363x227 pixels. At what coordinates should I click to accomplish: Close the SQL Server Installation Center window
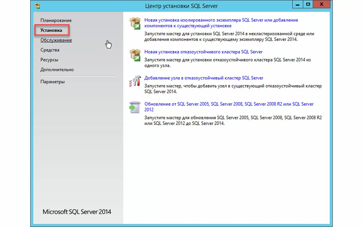tap(322, 4)
